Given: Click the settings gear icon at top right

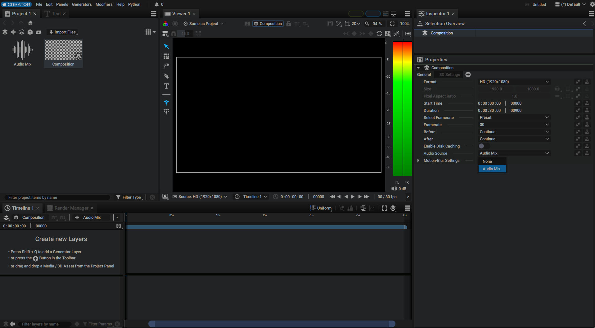Looking at the screenshot, I should click(x=592, y=4).
